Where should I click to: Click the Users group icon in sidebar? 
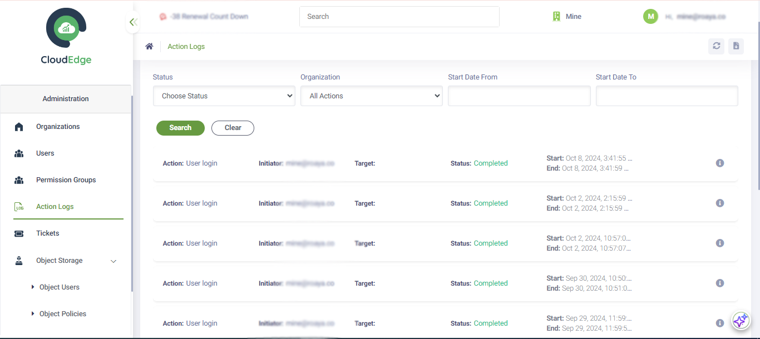pos(19,153)
